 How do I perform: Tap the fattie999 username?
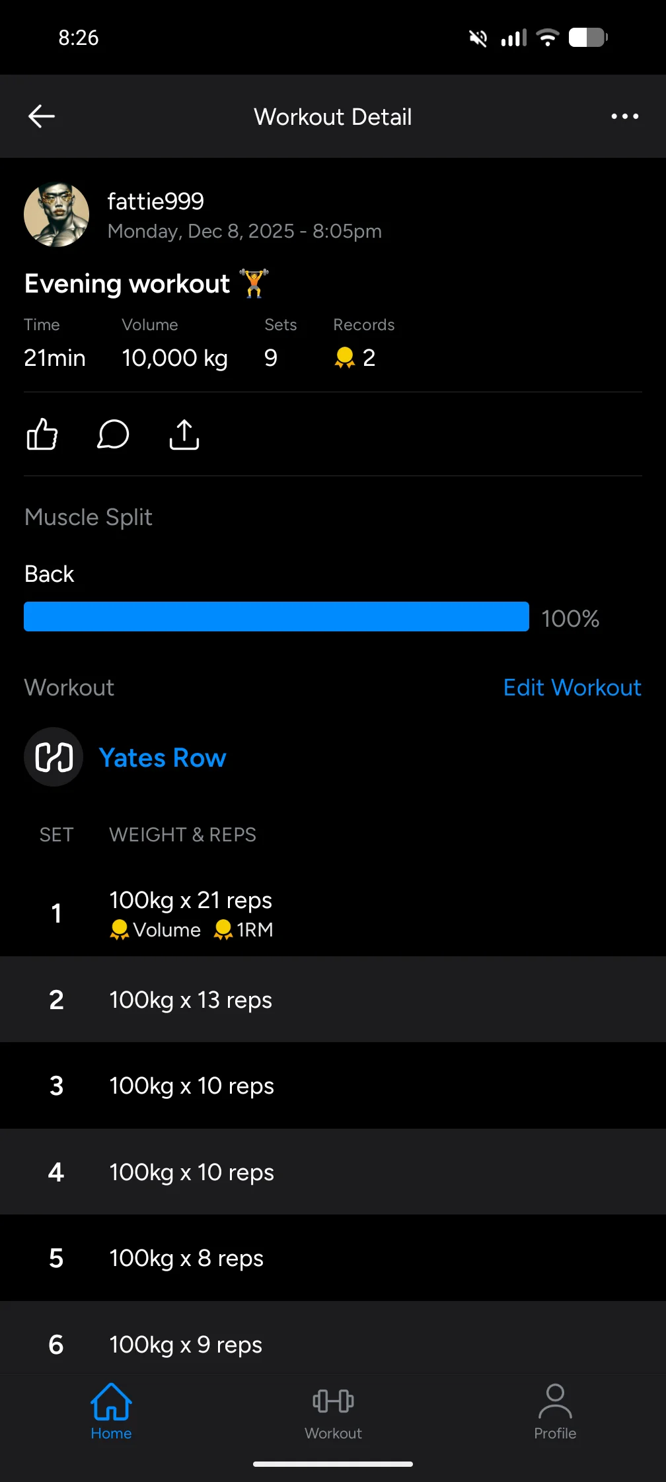(156, 201)
